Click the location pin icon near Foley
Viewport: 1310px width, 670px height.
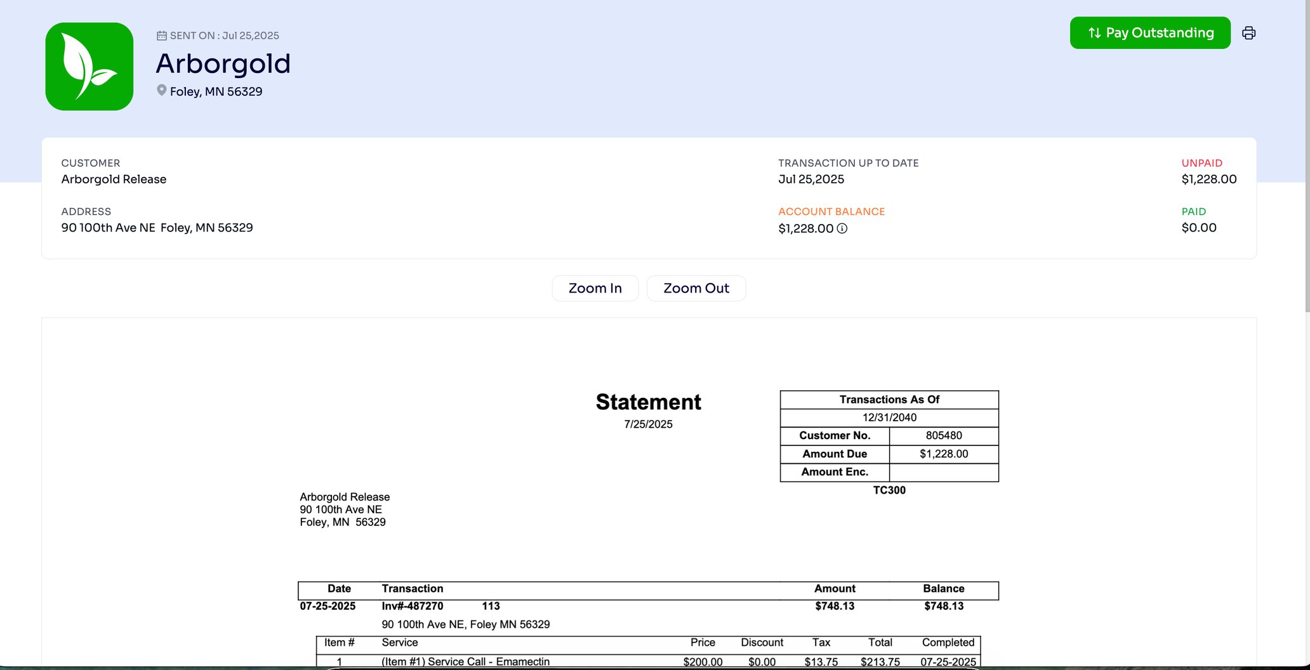point(162,91)
